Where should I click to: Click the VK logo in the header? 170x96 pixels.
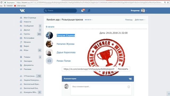coord(22,11)
